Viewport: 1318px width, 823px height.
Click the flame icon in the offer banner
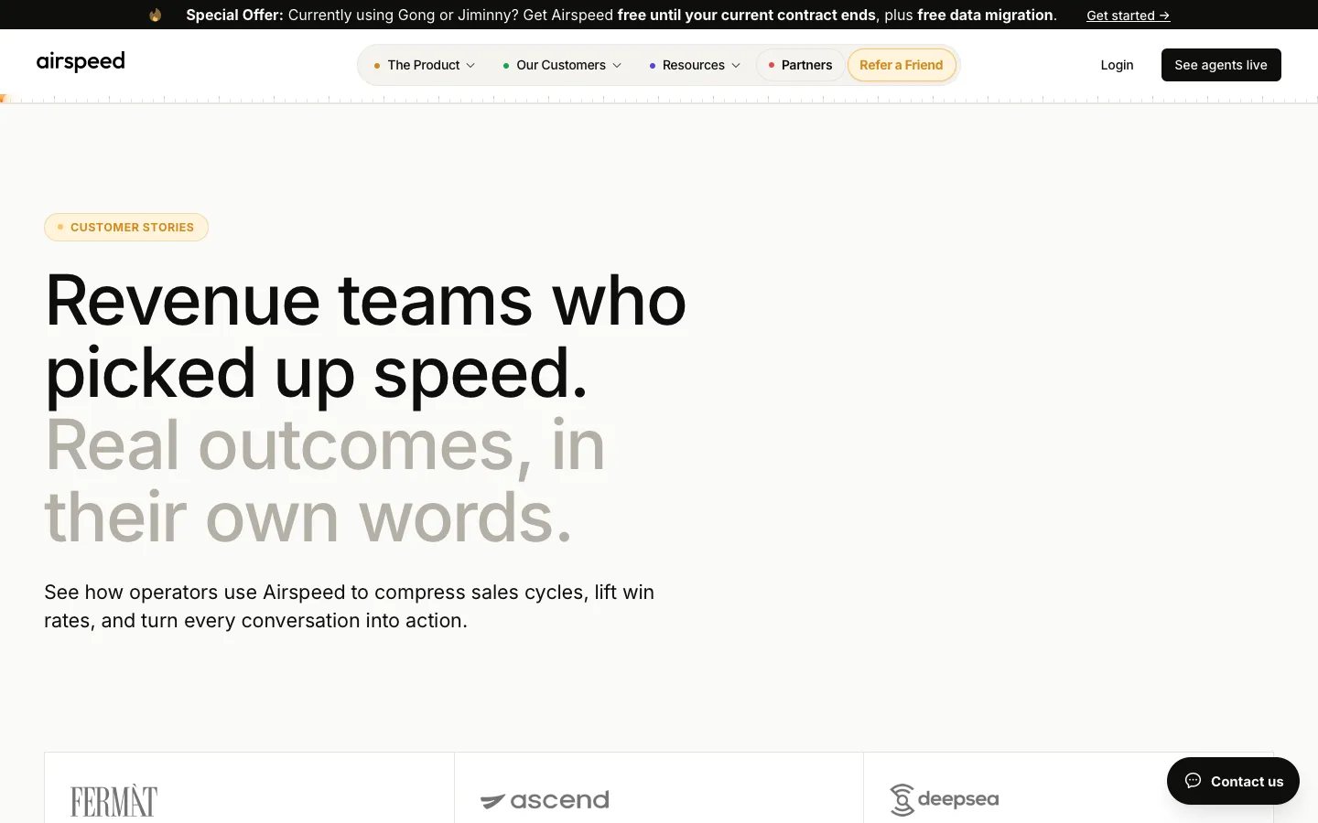(156, 15)
